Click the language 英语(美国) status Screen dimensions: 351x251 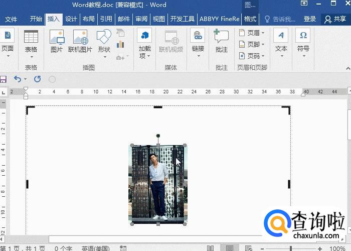point(96,248)
